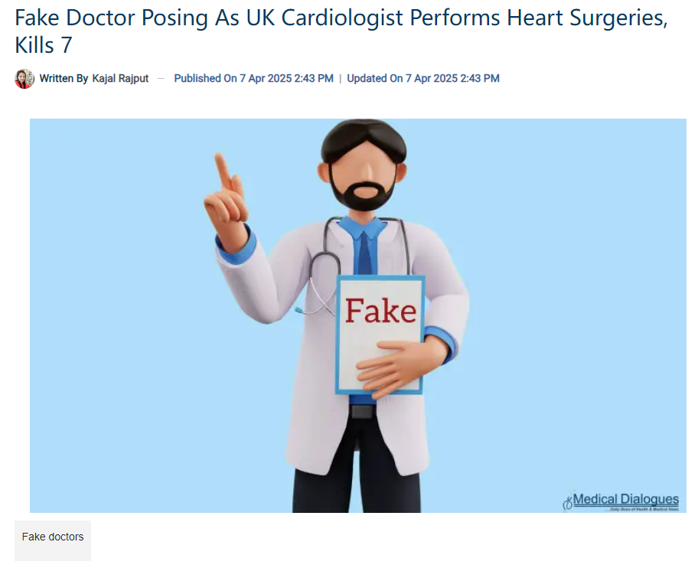Open the fake doctor illustration image
The image size is (698, 568).
click(x=358, y=315)
